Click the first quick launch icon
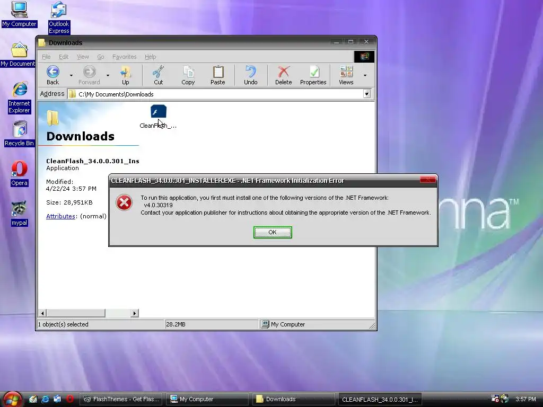This screenshot has width=543, height=407. tap(33, 399)
